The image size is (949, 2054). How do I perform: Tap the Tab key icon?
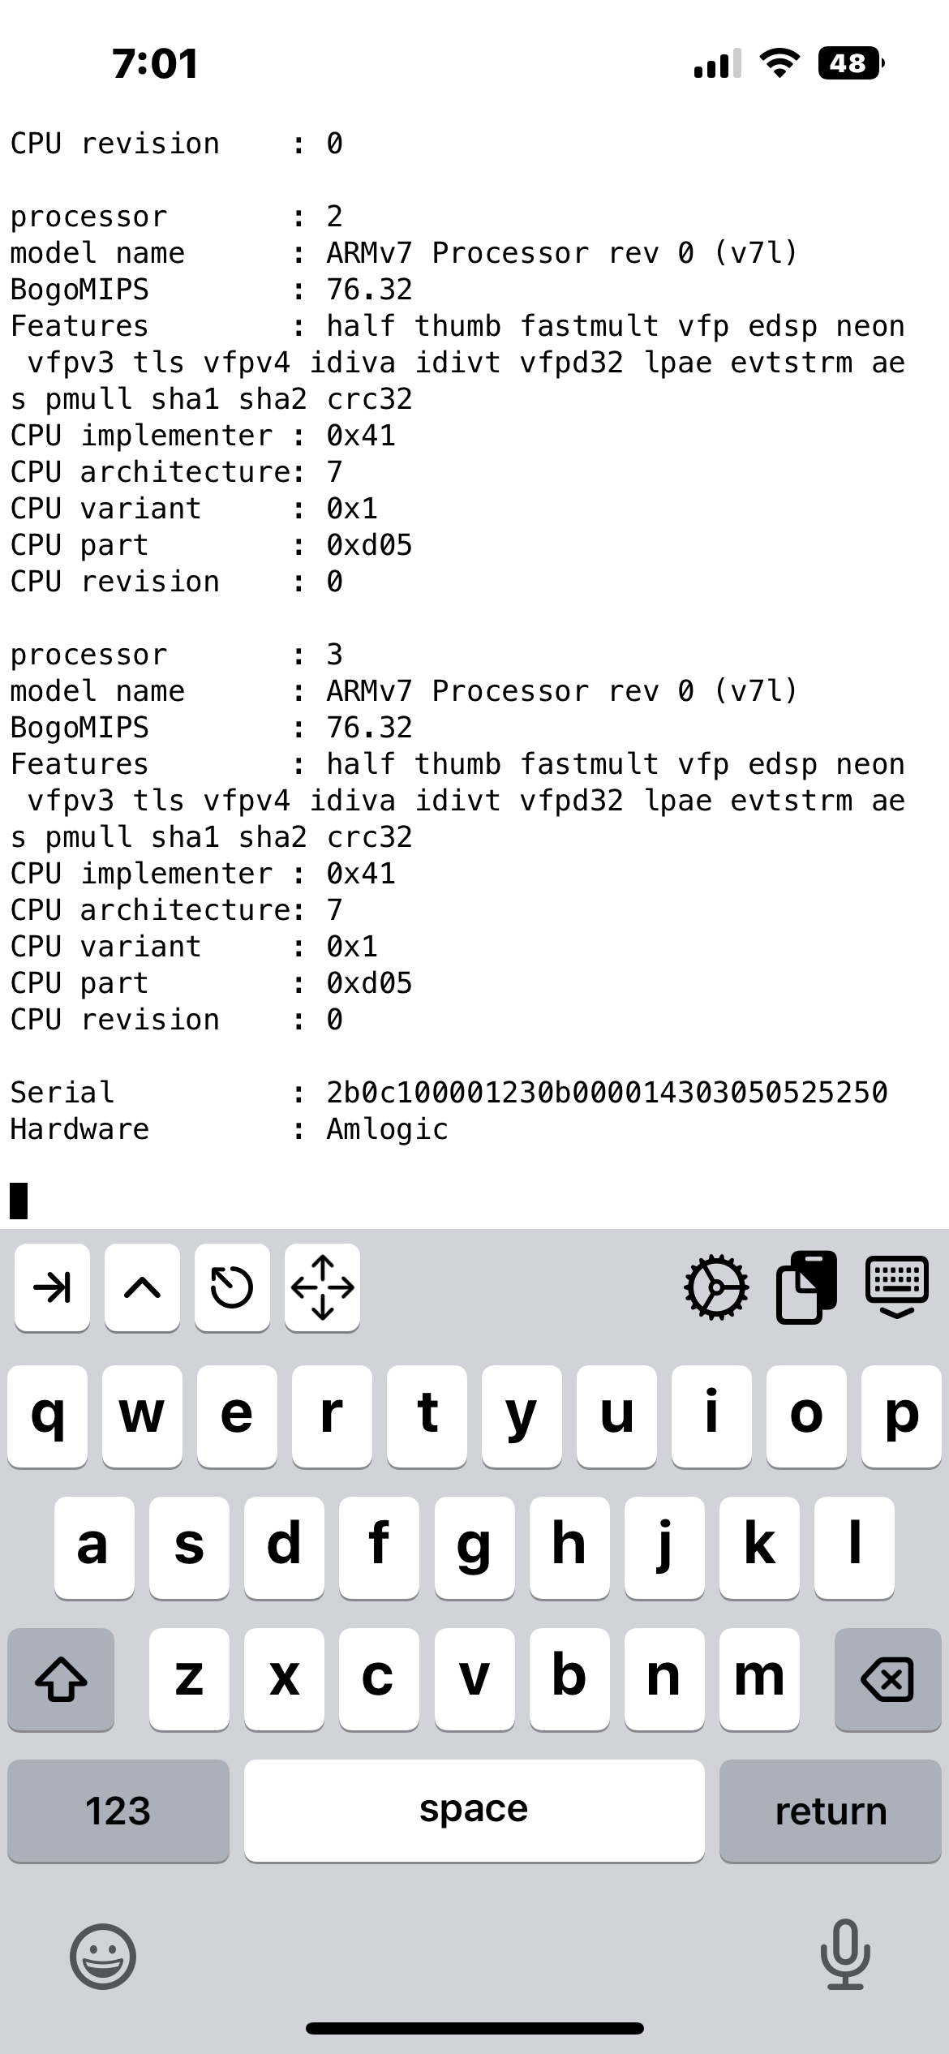click(52, 1287)
